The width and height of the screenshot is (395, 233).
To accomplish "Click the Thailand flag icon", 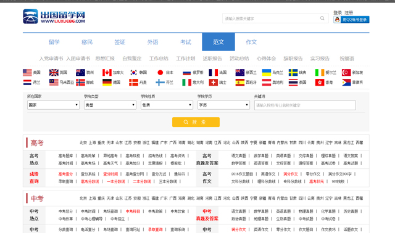I will (293, 82).
